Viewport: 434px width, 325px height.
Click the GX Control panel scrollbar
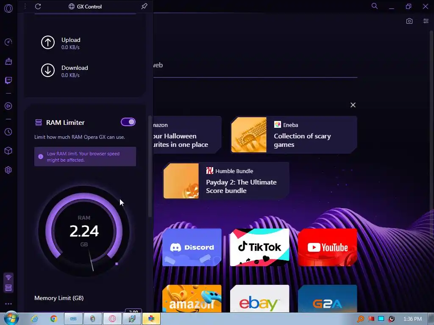[x=150, y=166]
